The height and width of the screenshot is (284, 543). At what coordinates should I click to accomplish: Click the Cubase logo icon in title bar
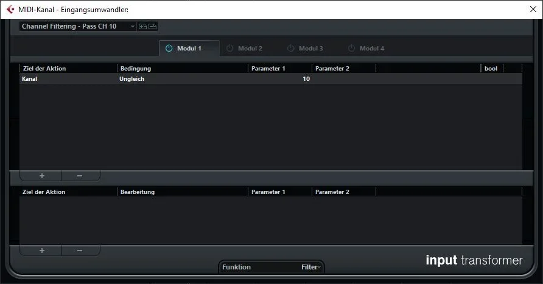pyautogui.click(x=10, y=9)
